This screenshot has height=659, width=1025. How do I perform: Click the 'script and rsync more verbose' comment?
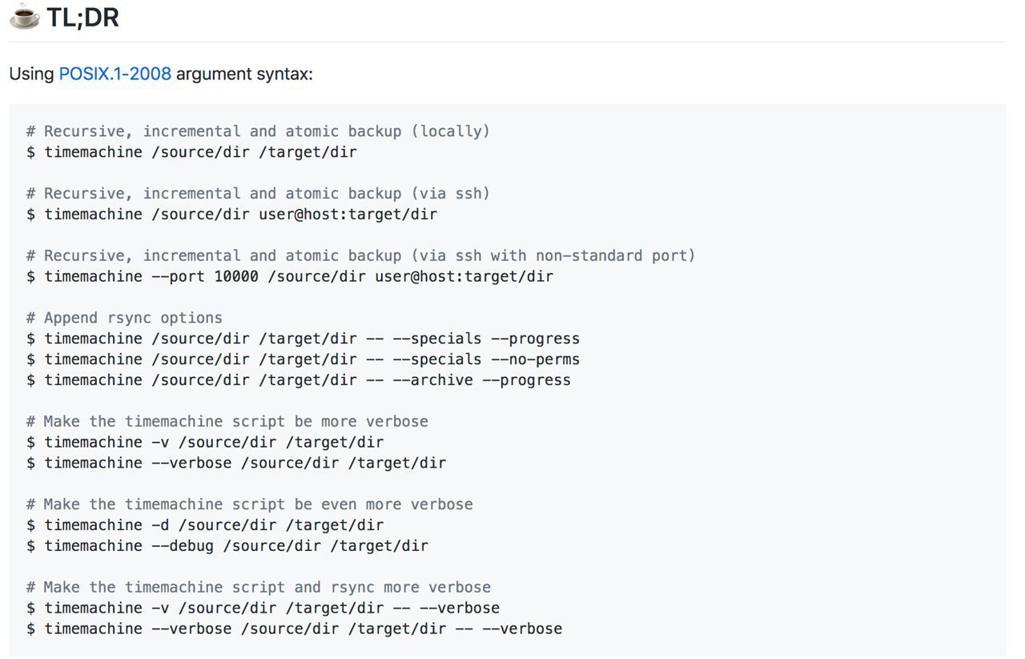[259, 588]
